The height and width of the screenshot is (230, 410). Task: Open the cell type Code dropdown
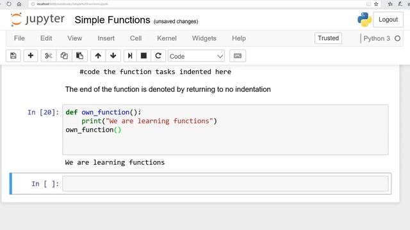[196, 56]
